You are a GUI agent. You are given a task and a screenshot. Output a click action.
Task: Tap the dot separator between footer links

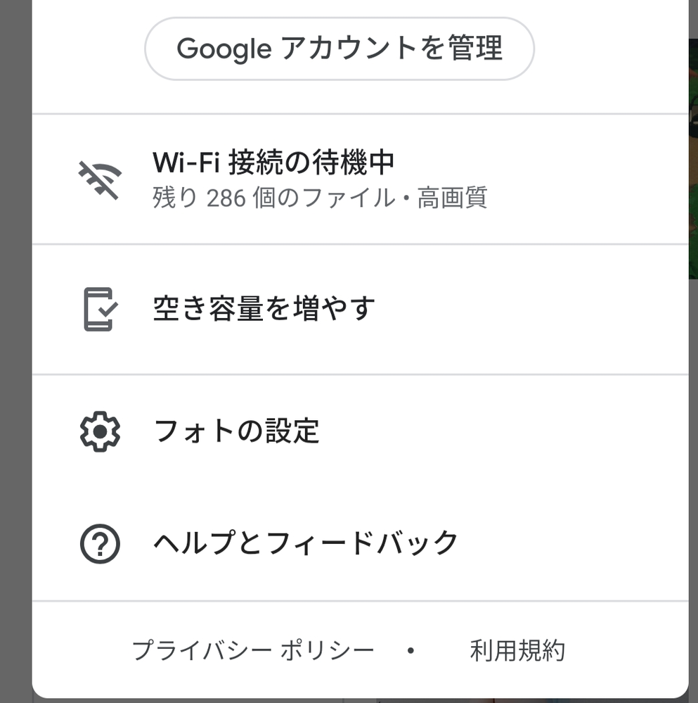pos(411,651)
